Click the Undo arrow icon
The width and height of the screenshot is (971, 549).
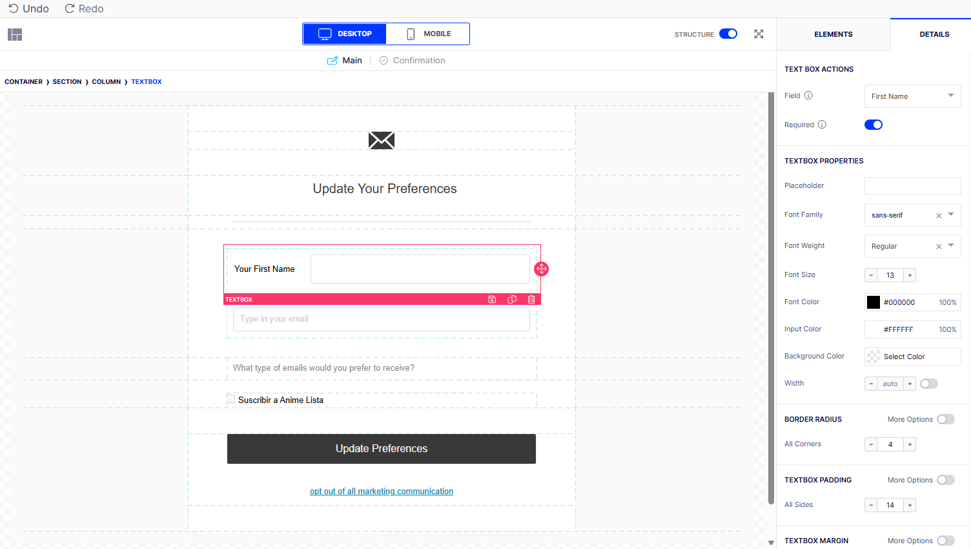click(13, 8)
